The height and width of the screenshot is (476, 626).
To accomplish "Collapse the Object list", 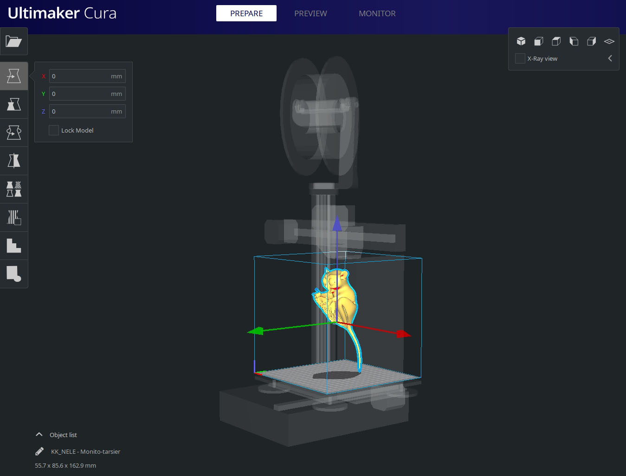I will [39, 435].
